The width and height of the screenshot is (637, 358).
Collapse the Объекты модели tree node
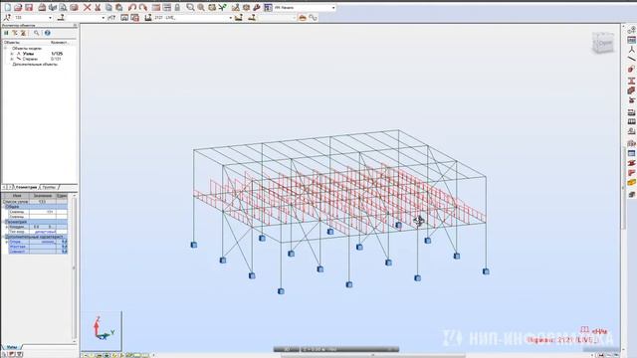pos(6,49)
